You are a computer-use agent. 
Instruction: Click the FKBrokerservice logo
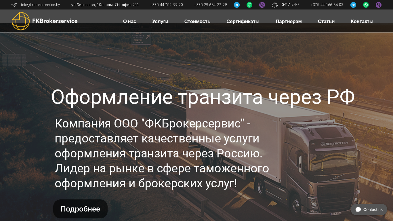(x=45, y=21)
